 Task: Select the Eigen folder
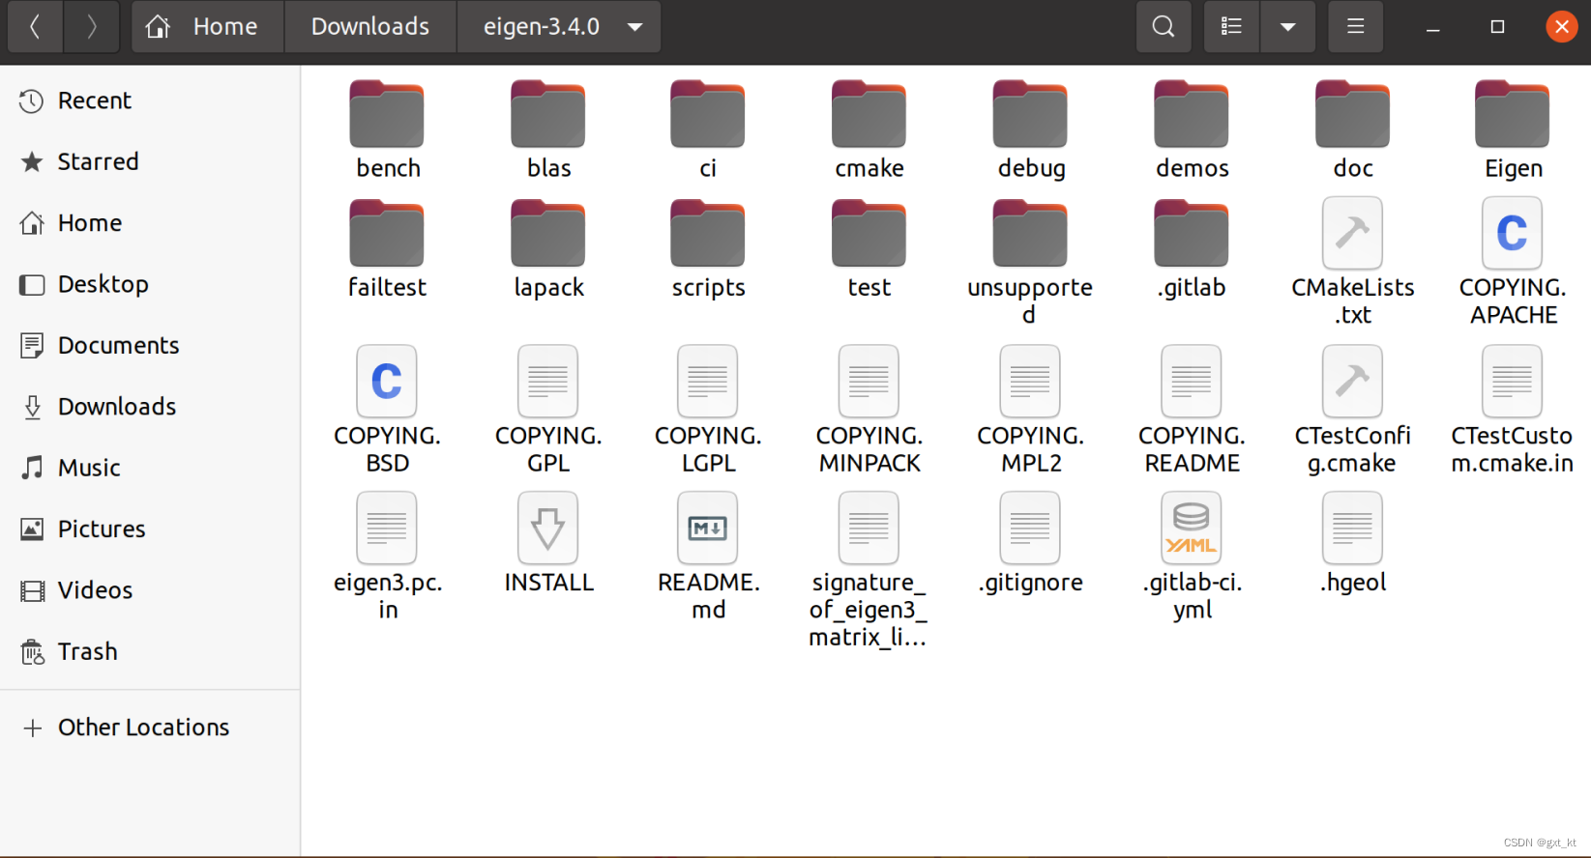tap(1513, 130)
